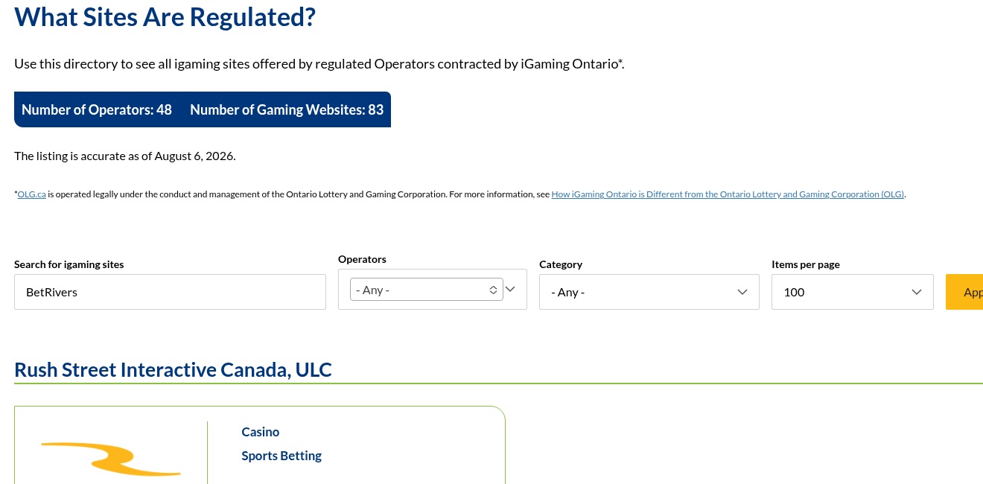The image size is (983, 484).
Task: Open the Operators Any combo box
Action: pos(427,290)
